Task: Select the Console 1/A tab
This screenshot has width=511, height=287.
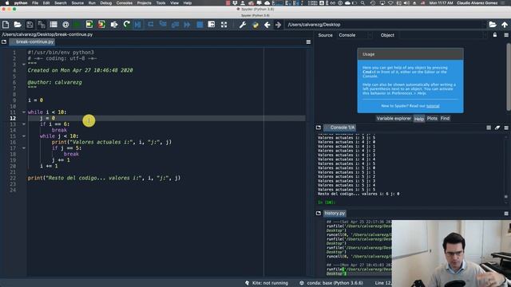Action: click(340, 128)
